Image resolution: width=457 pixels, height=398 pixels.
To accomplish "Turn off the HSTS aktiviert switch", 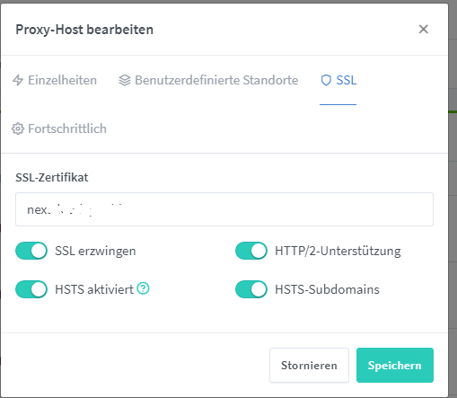I will [x=31, y=289].
